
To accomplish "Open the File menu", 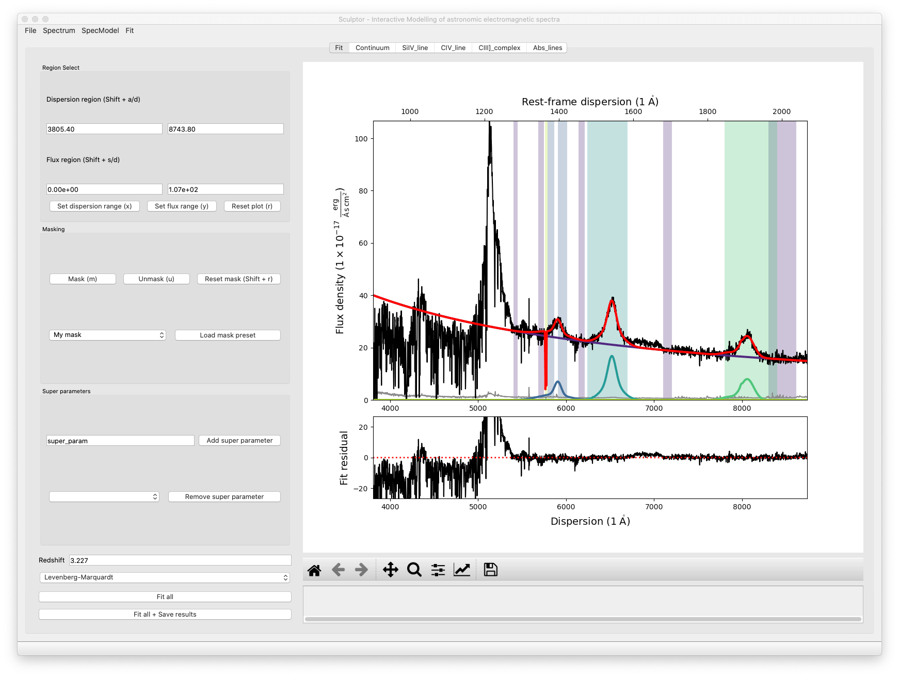I will (x=30, y=31).
